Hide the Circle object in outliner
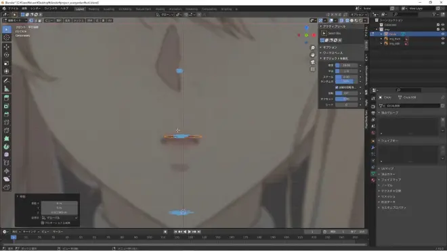The height and width of the screenshot is (251, 447). (x=443, y=34)
